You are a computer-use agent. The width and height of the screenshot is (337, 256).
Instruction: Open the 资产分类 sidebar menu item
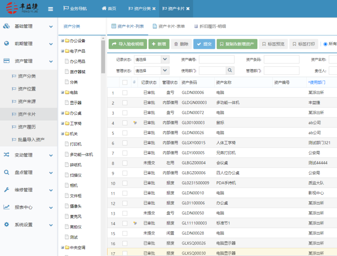pyautogui.click(x=29, y=76)
